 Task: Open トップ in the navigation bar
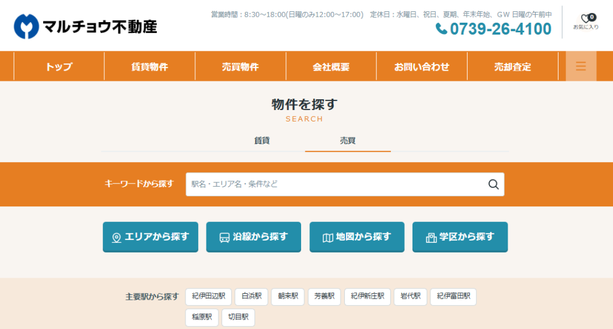(x=59, y=66)
